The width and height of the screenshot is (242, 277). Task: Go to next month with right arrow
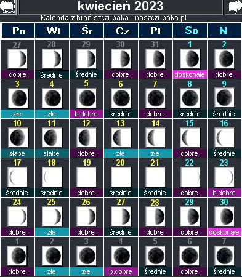click(x=234, y=7)
